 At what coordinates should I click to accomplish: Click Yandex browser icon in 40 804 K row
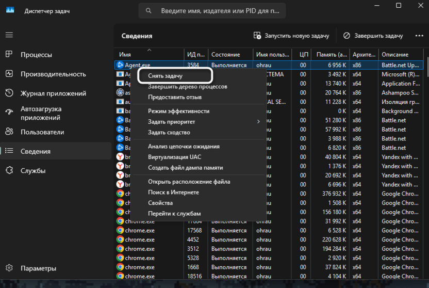[120, 157]
